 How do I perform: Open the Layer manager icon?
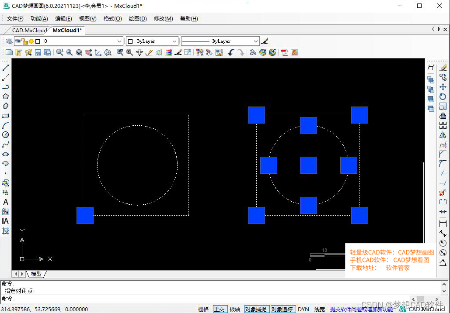point(9,41)
